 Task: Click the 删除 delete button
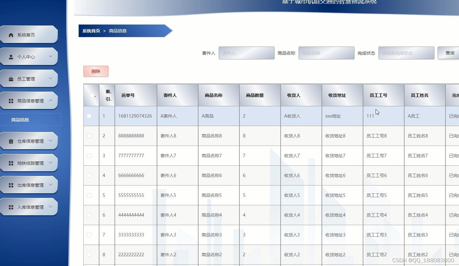click(x=96, y=71)
